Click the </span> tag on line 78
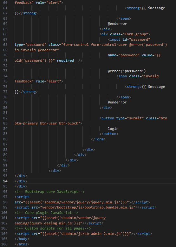 [x=124, y=97]
